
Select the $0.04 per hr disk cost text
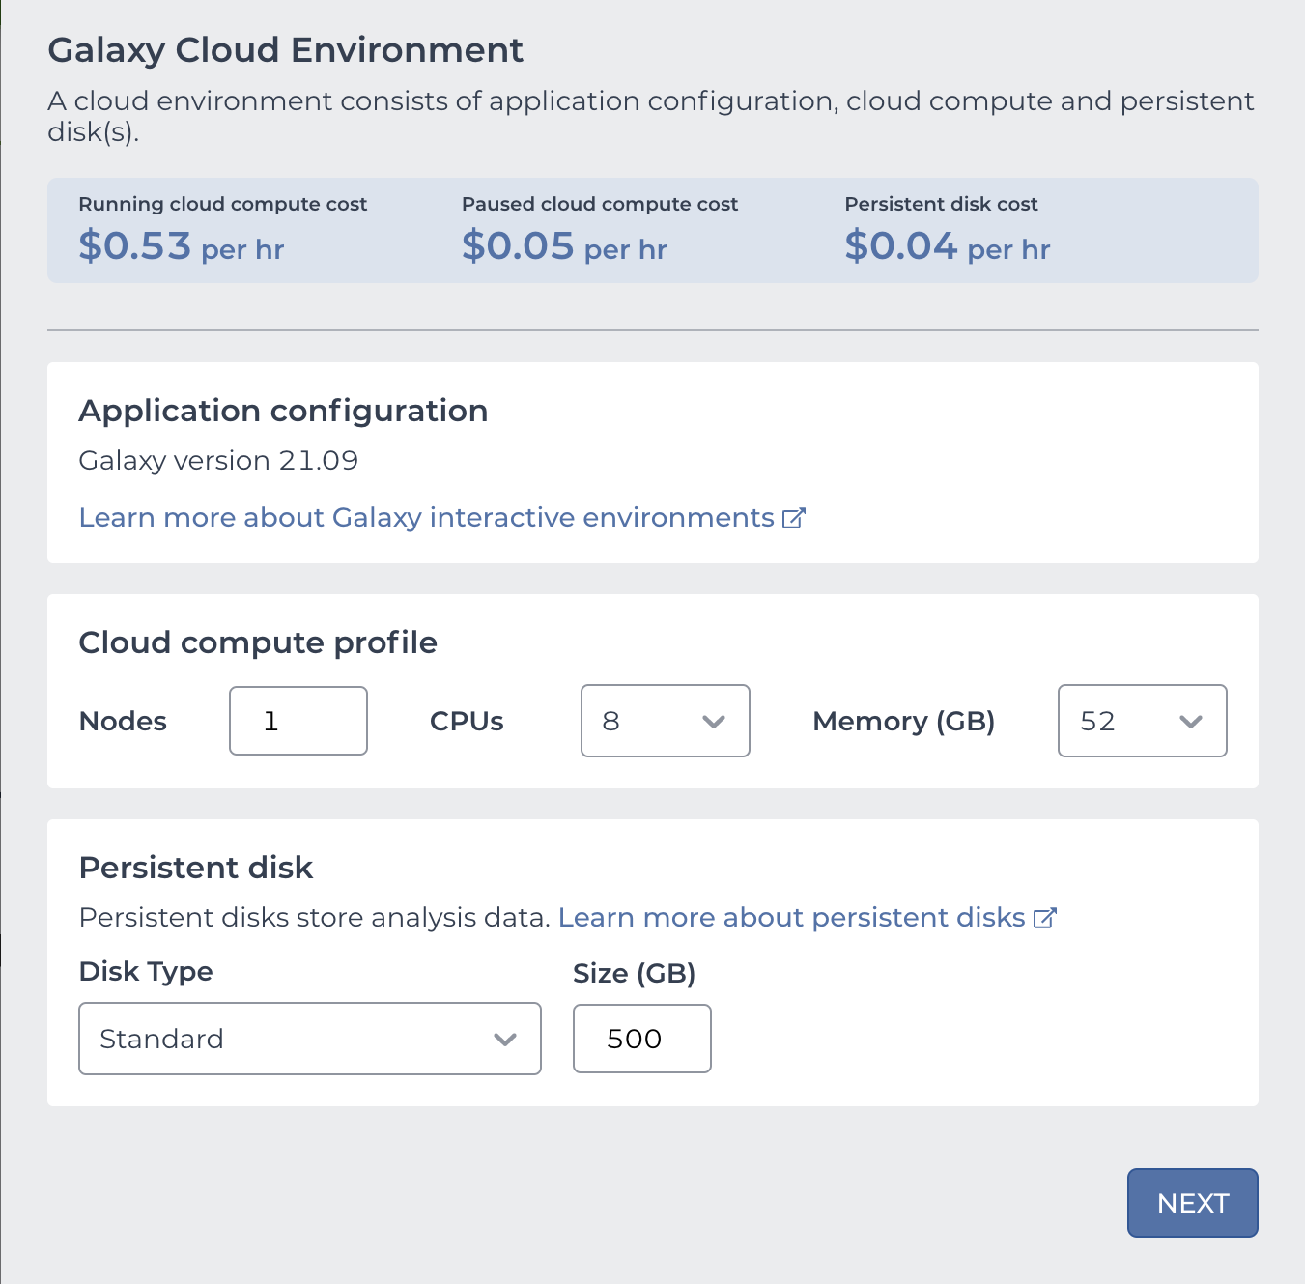point(948,245)
